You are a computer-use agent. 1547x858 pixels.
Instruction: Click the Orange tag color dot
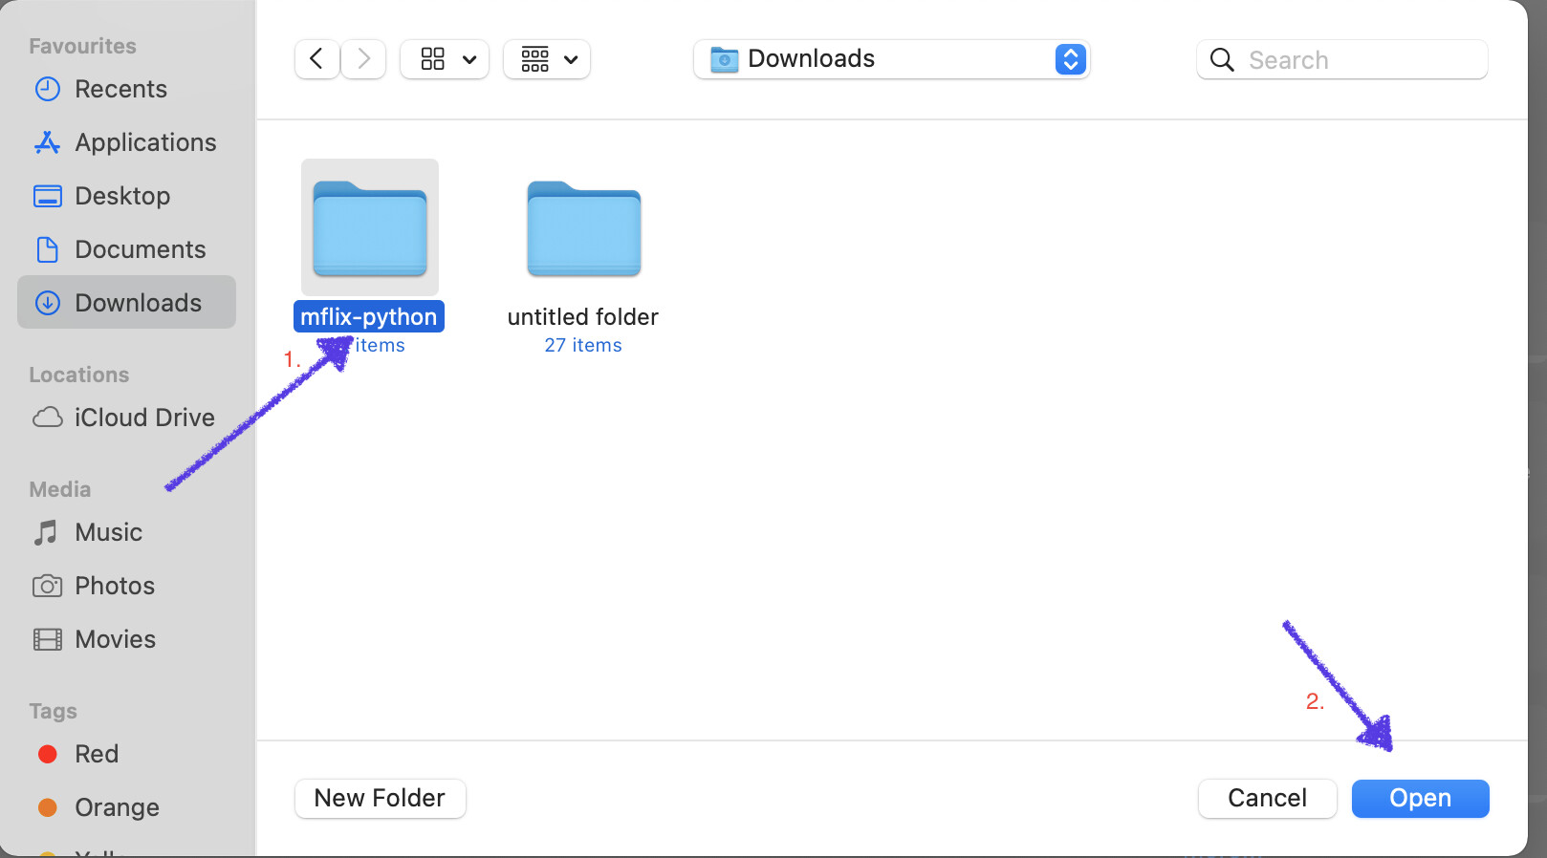(48, 807)
